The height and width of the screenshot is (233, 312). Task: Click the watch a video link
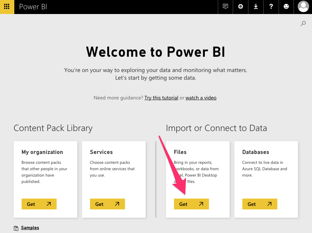[201, 98]
